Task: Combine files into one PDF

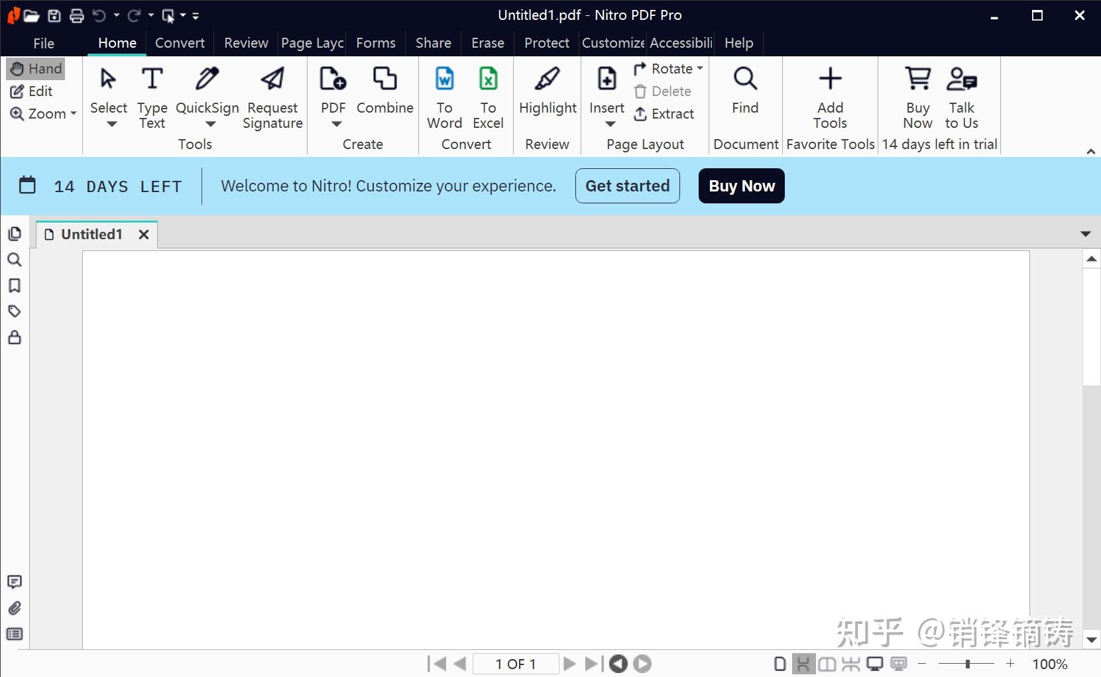Action: 385,91
